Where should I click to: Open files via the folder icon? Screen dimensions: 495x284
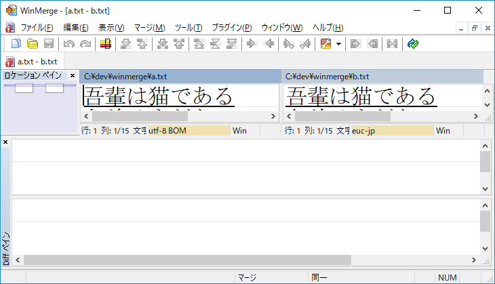coord(33,43)
